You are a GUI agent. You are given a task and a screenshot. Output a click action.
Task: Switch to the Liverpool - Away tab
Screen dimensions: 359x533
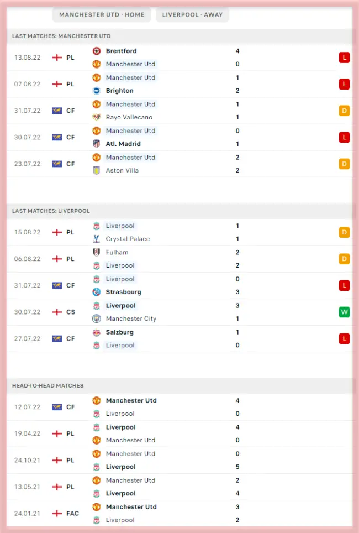click(192, 15)
